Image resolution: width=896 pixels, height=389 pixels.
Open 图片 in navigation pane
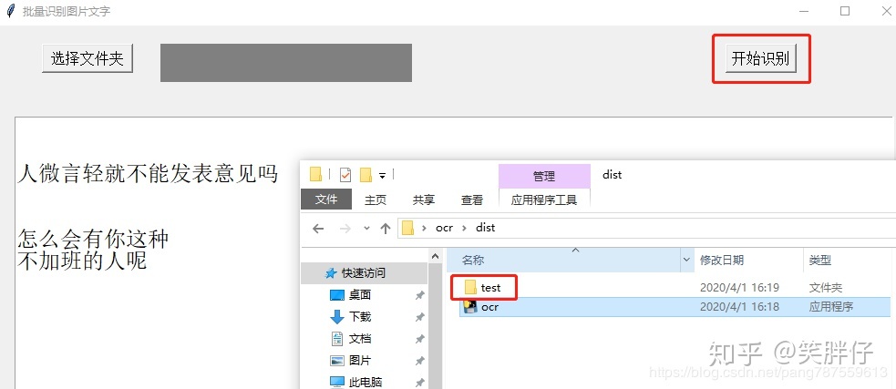tap(360, 361)
